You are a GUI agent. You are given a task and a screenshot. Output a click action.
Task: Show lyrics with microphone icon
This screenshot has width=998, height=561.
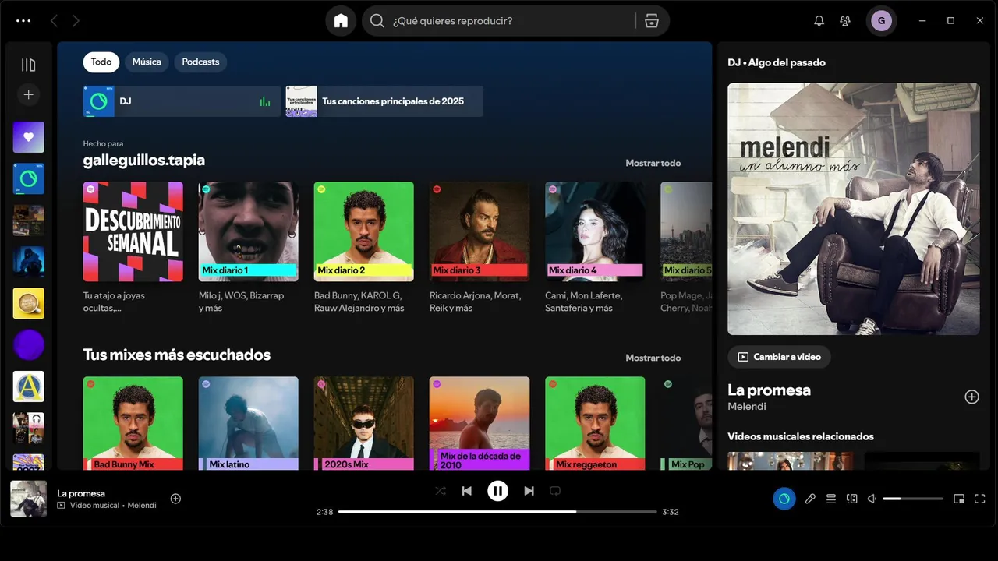coord(810,499)
